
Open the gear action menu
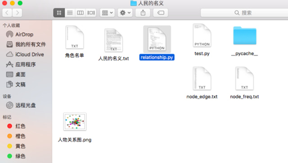[x=125, y=13]
